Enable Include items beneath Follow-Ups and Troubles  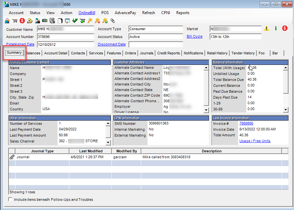9,199
